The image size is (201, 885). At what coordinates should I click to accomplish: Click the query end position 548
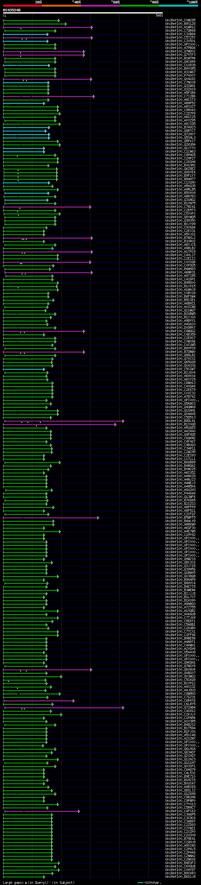(158, 15)
